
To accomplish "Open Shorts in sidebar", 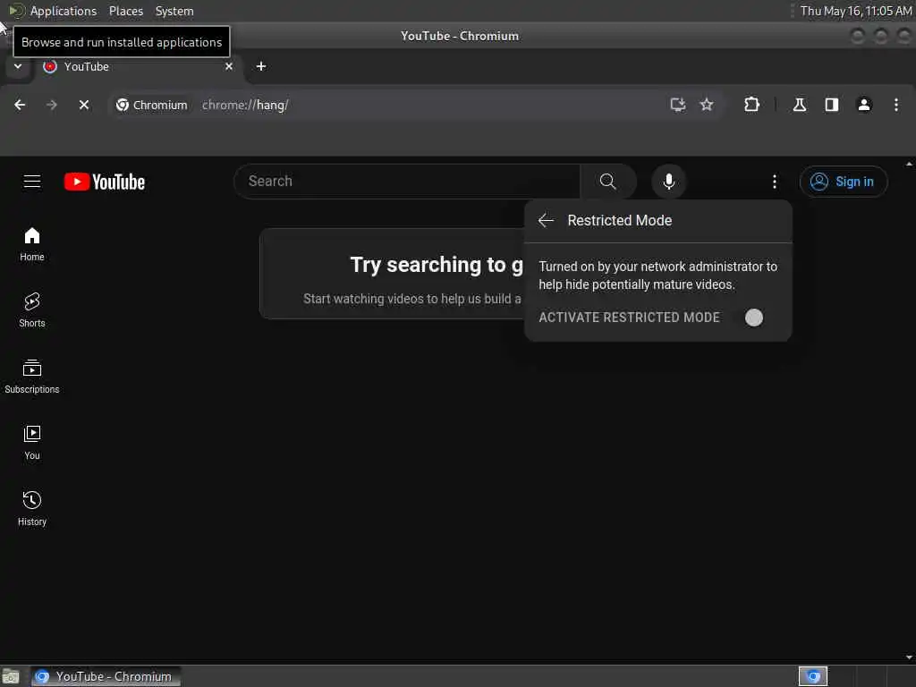I will [32, 310].
